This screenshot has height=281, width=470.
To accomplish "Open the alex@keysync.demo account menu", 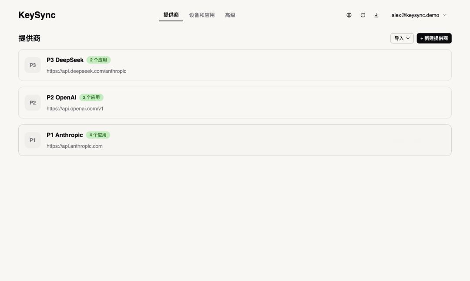I will (x=419, y=15).
